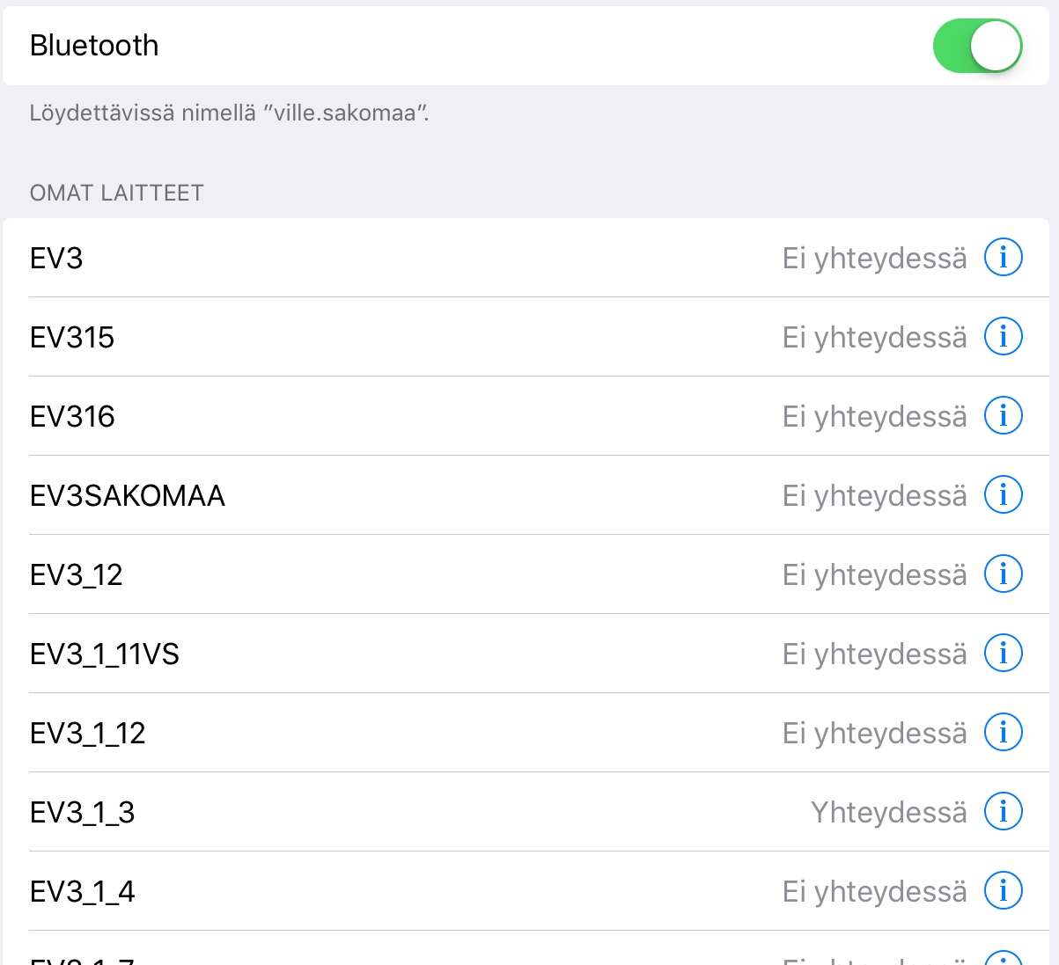
Task: Open the EV3_1_4 info icon
Action: pos(1003,891)
